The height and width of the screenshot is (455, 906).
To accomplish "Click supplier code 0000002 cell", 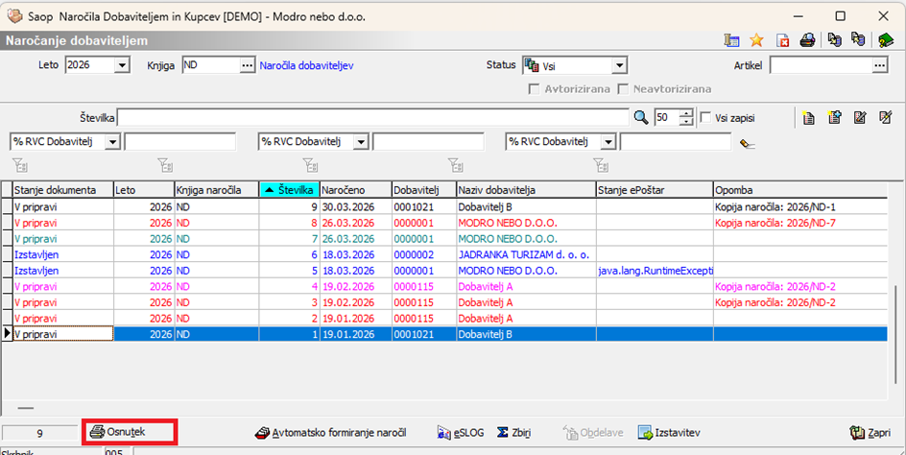I will click(424, 254).
